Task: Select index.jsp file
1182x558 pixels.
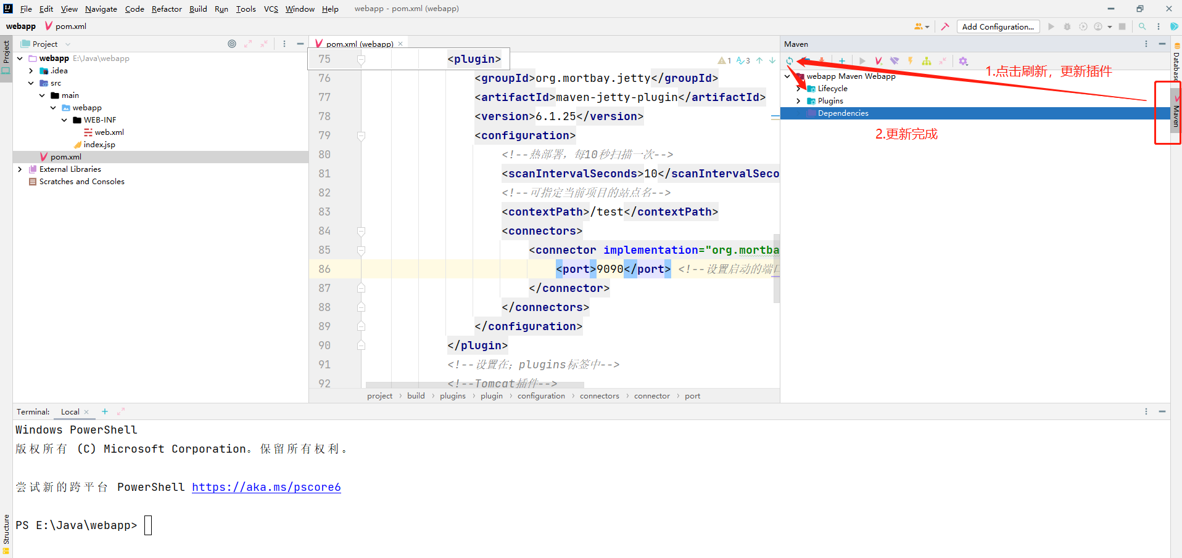Action: 94,145
